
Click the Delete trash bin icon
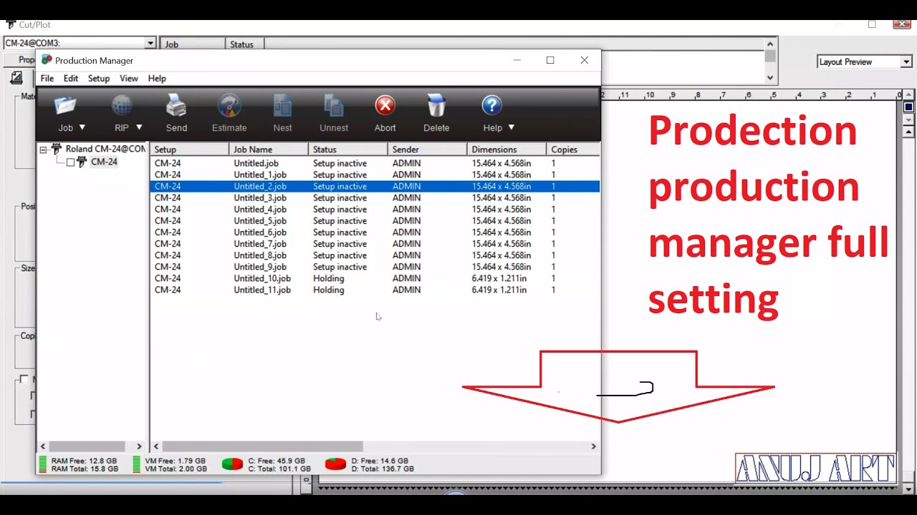point(436,107)
